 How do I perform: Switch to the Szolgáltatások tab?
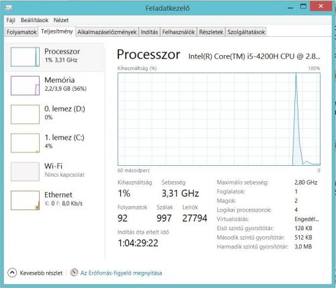246,32
